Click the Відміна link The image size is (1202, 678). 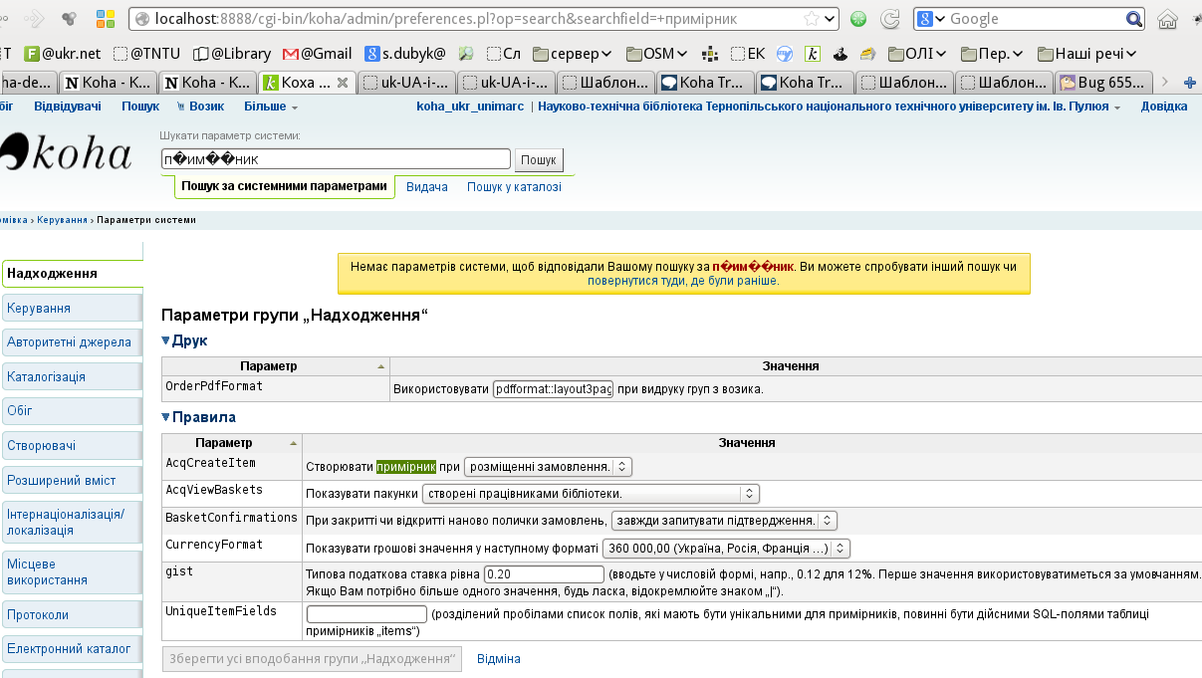coord(498,659)
